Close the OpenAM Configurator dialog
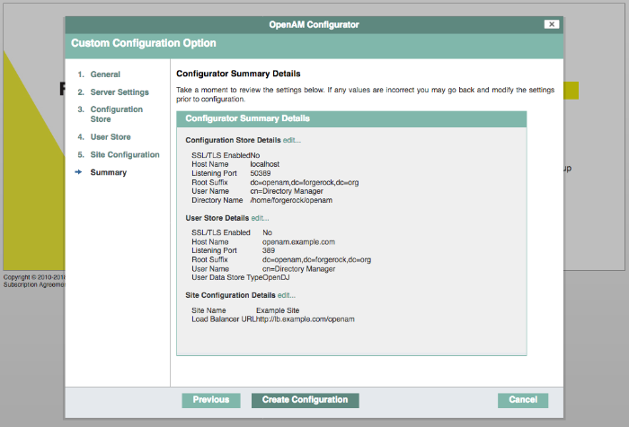 click(x=552, y=24)
